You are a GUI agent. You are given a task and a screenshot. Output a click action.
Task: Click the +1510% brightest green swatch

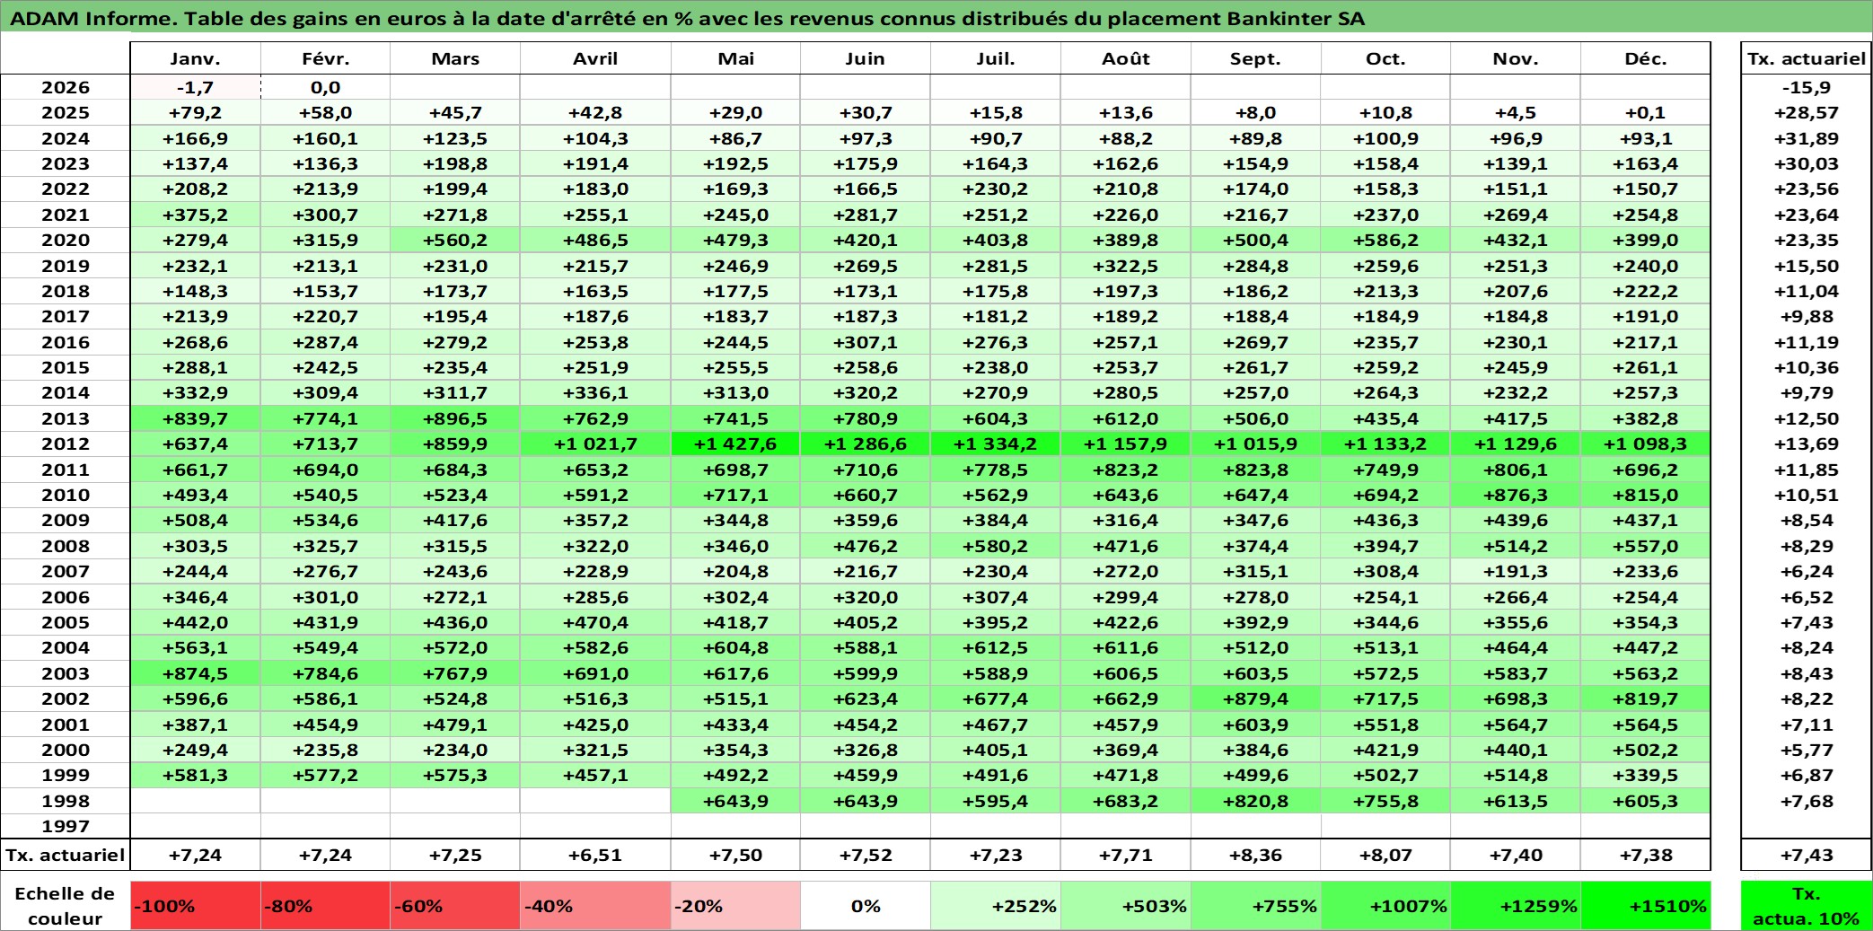1646,906
